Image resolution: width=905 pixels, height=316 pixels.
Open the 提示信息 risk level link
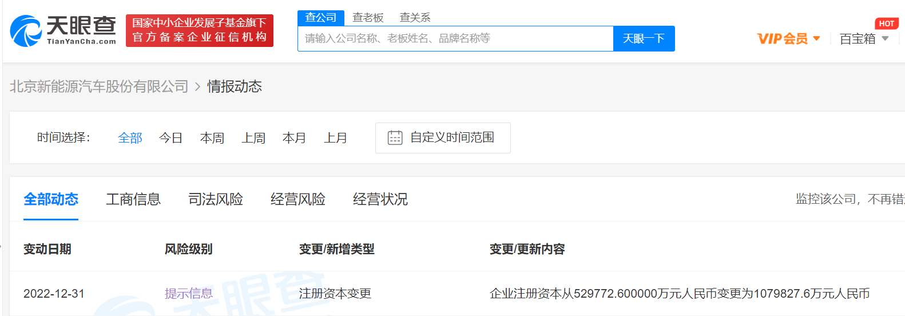click(x=189, y=294)
